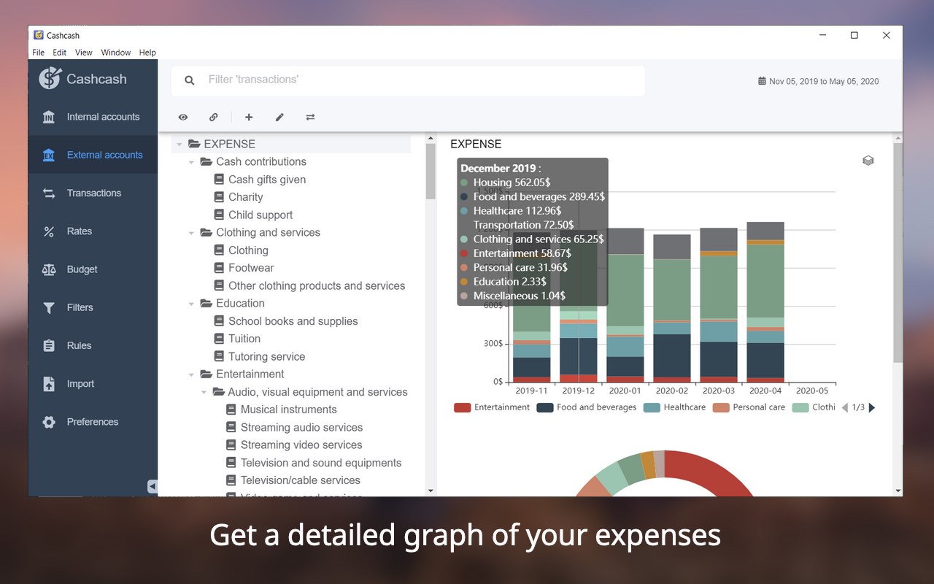Toggle Personal care legend entry
The image size is (934, 584).
749,407
